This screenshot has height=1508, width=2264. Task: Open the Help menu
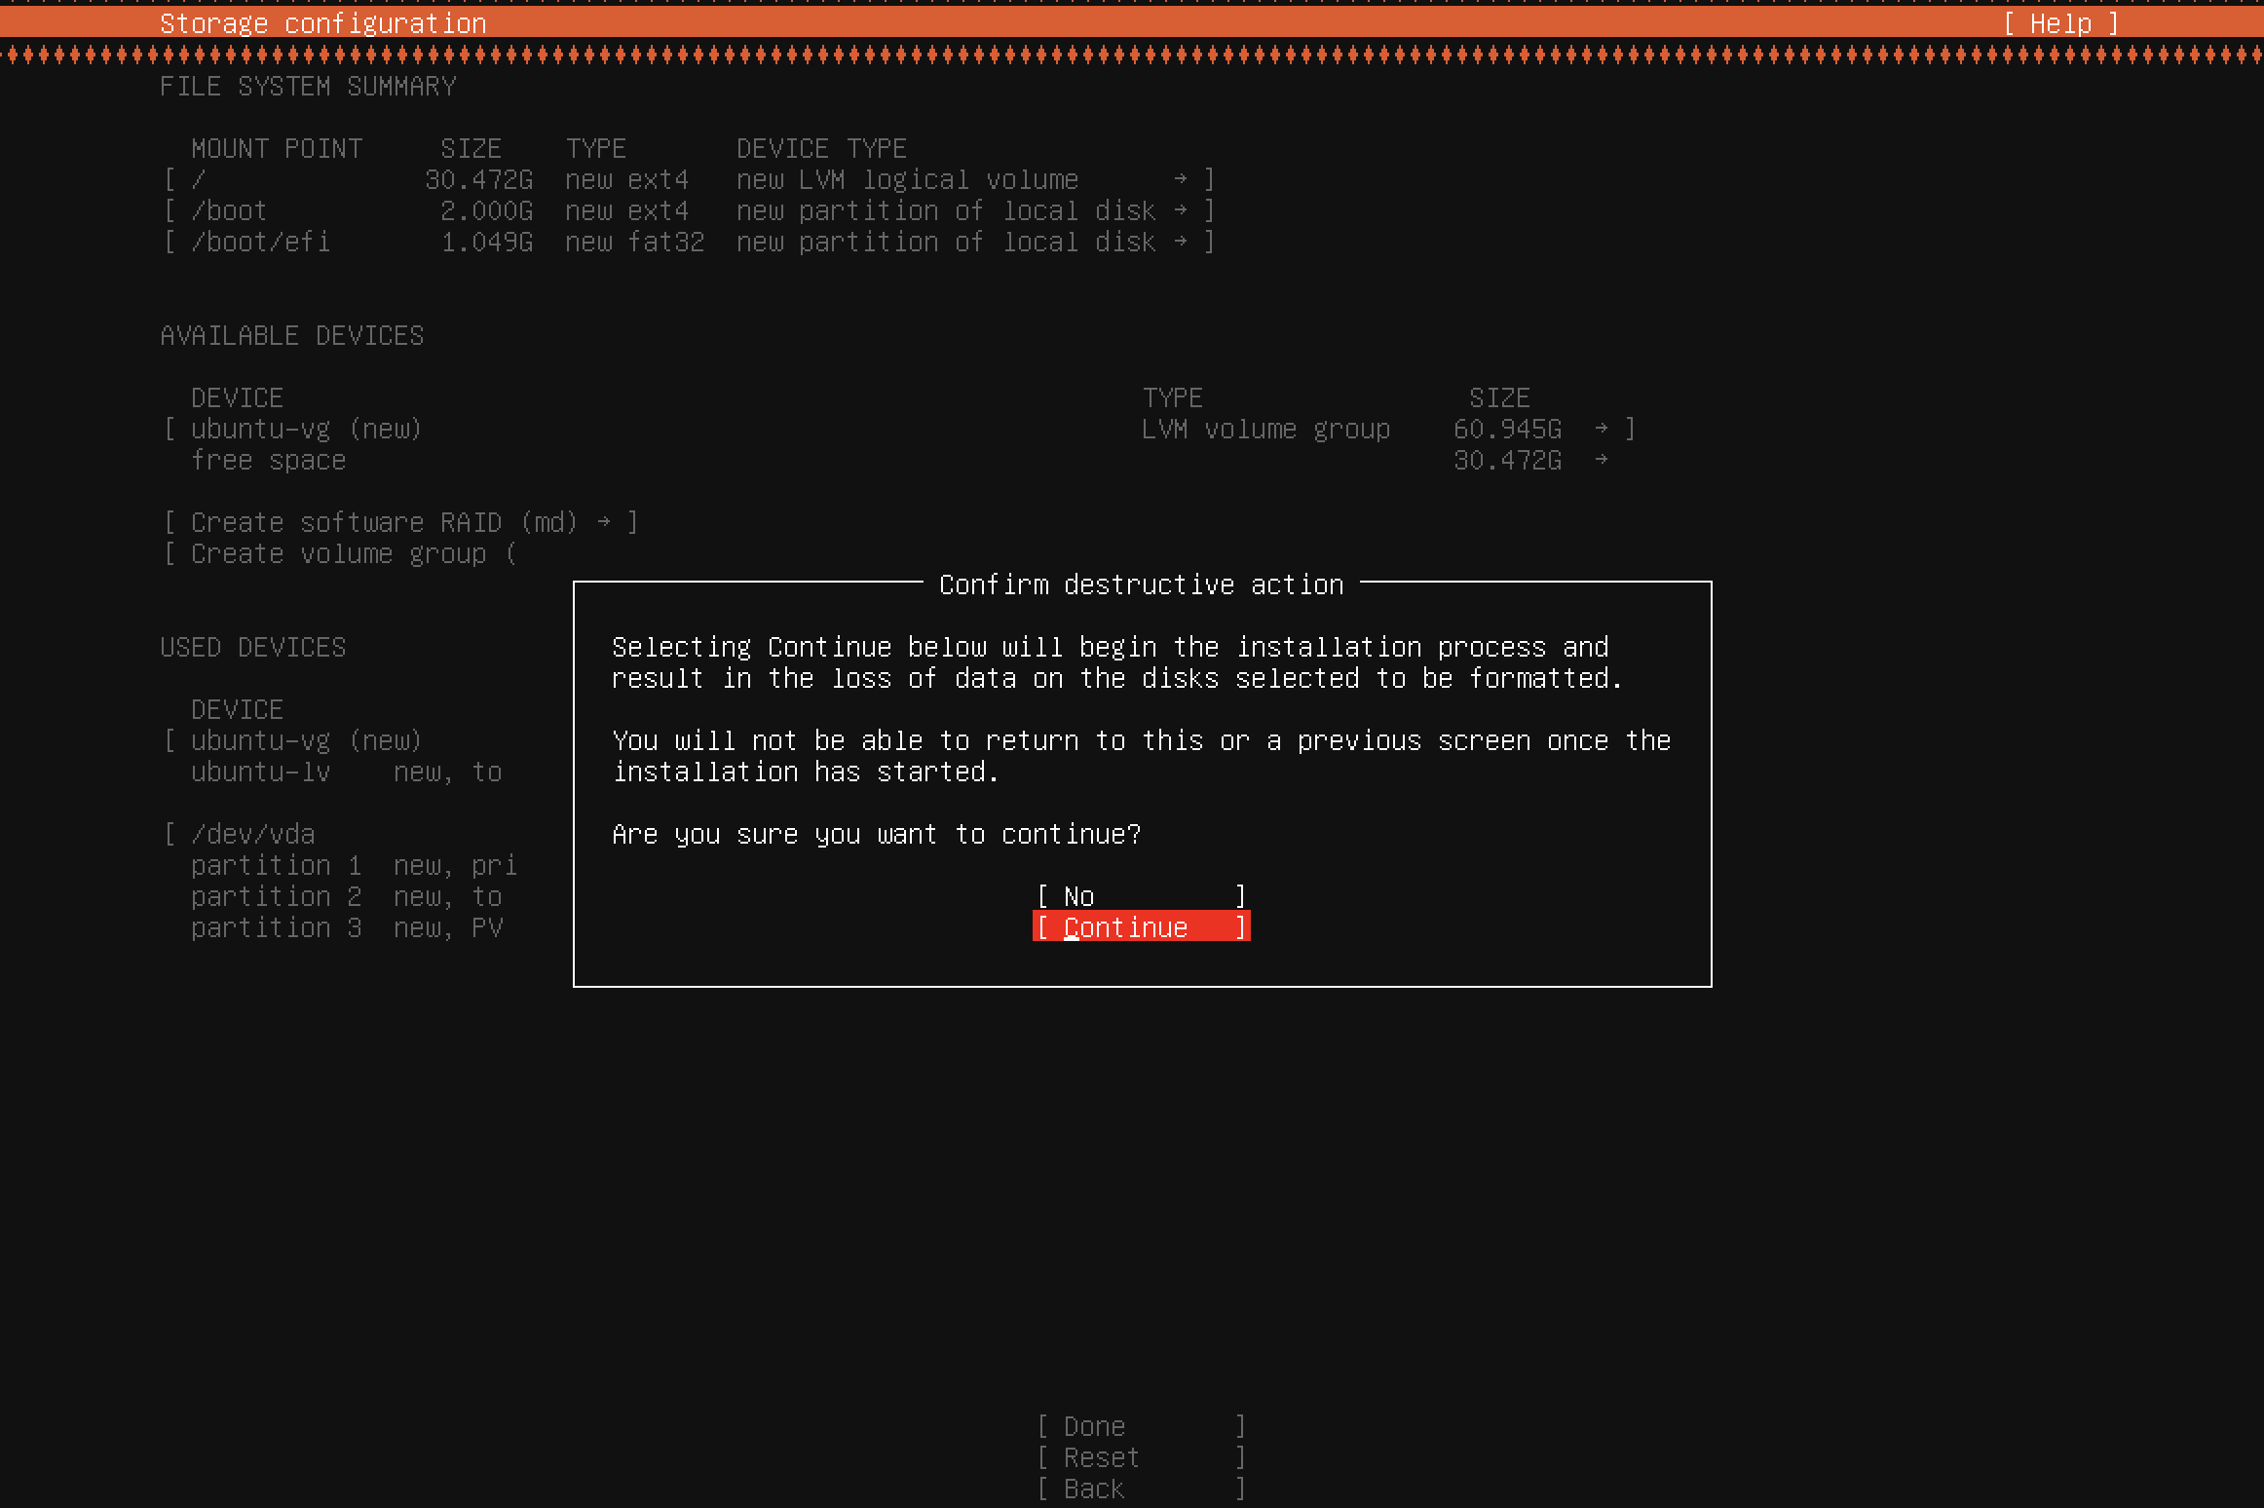(2060, 23)
